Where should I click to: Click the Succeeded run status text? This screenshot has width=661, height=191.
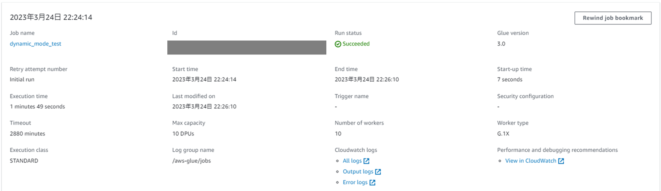[356, 44]
